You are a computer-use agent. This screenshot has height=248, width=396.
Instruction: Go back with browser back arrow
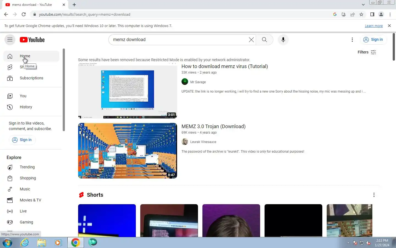[6, 14]
